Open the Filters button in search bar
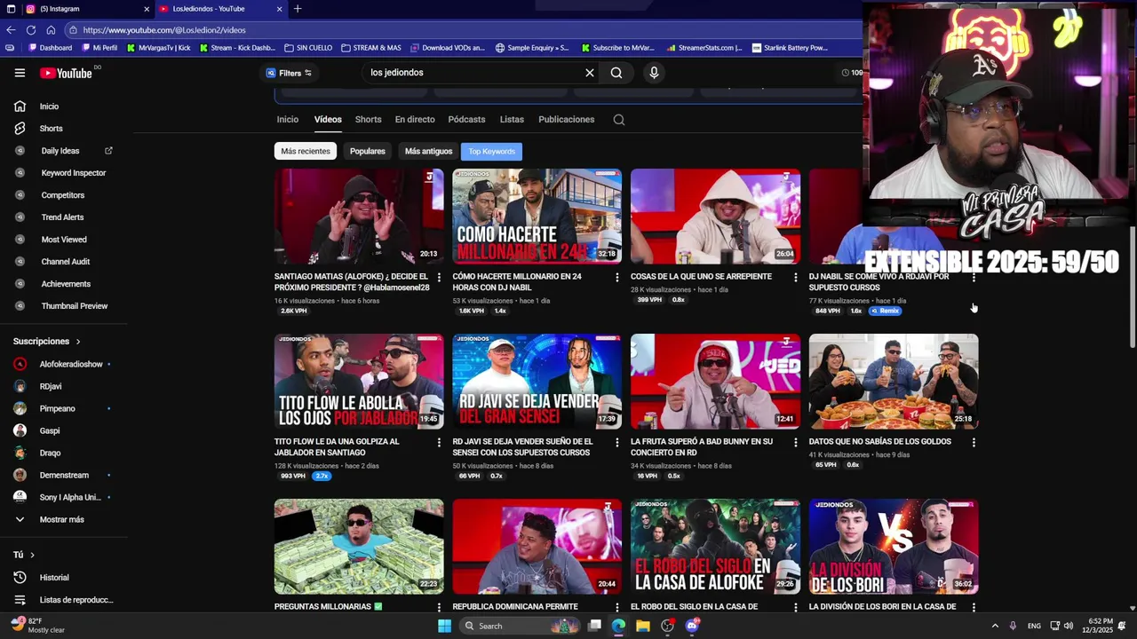Screen dimensions: 1137x639 289,73
